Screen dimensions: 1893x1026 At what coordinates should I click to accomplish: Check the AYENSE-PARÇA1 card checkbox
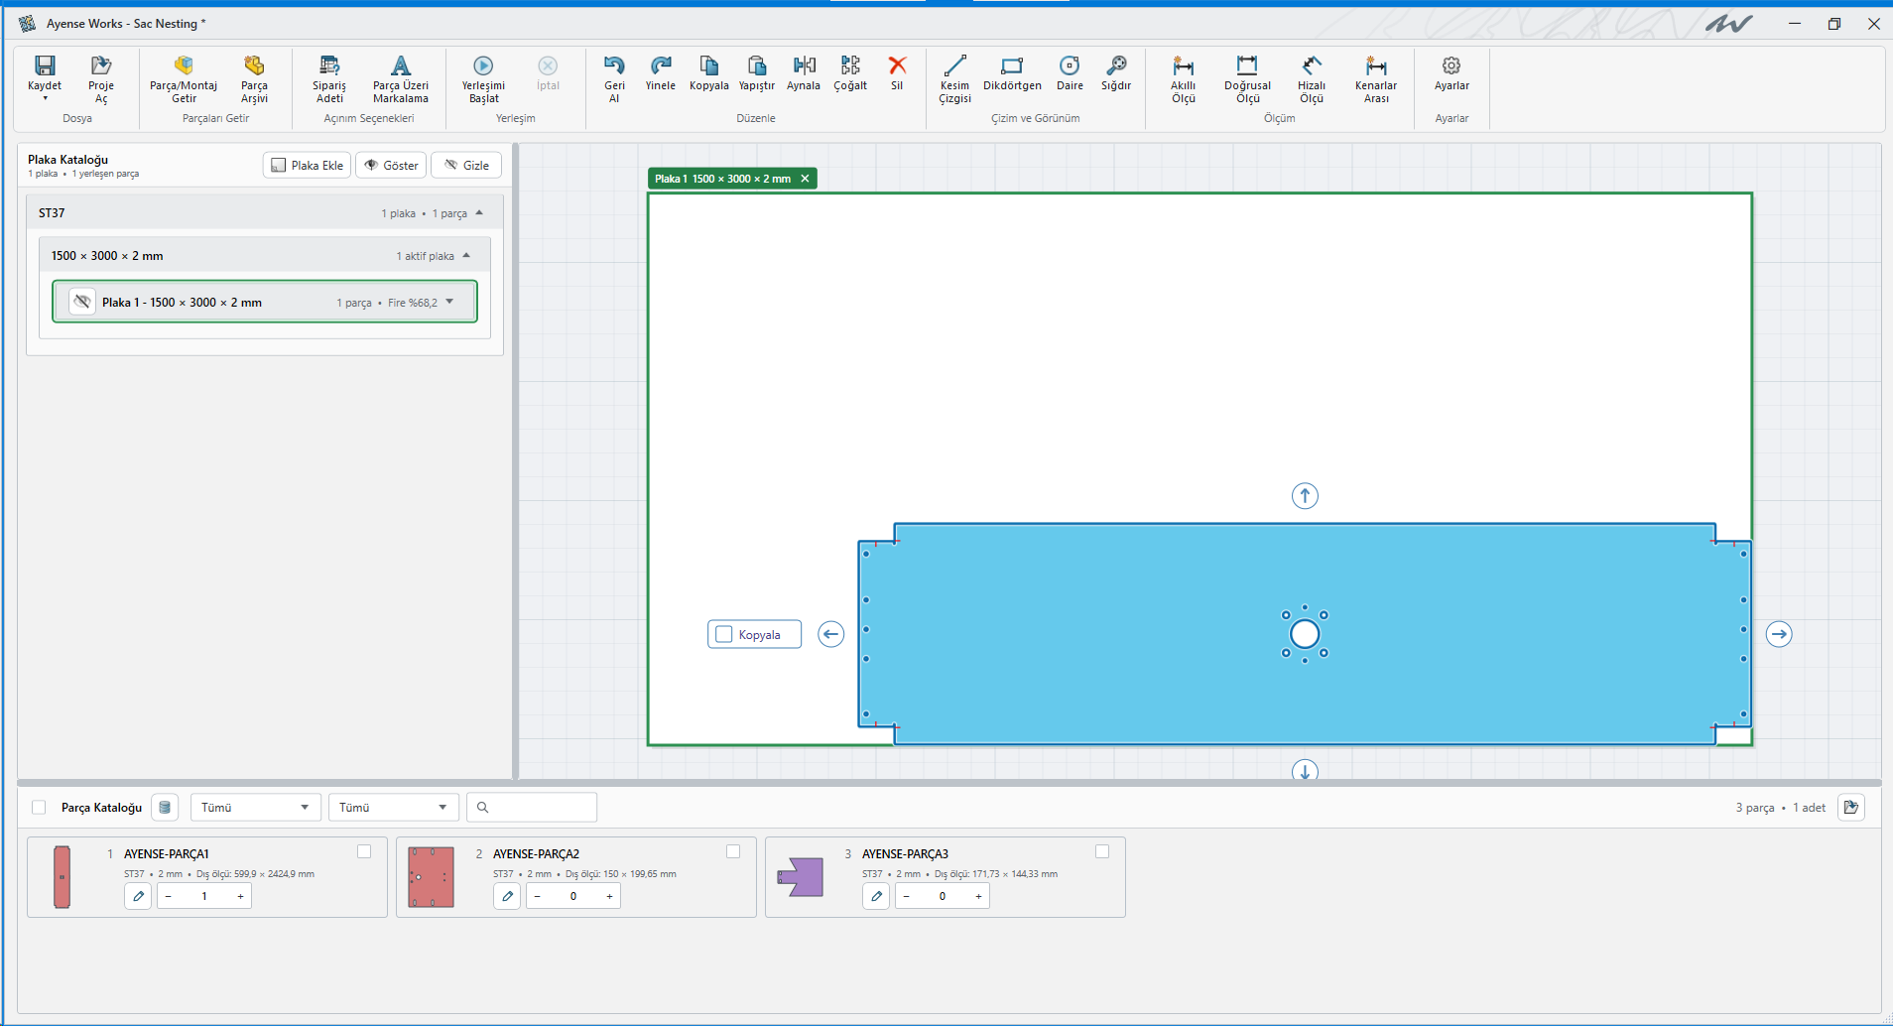click(364, 851)
